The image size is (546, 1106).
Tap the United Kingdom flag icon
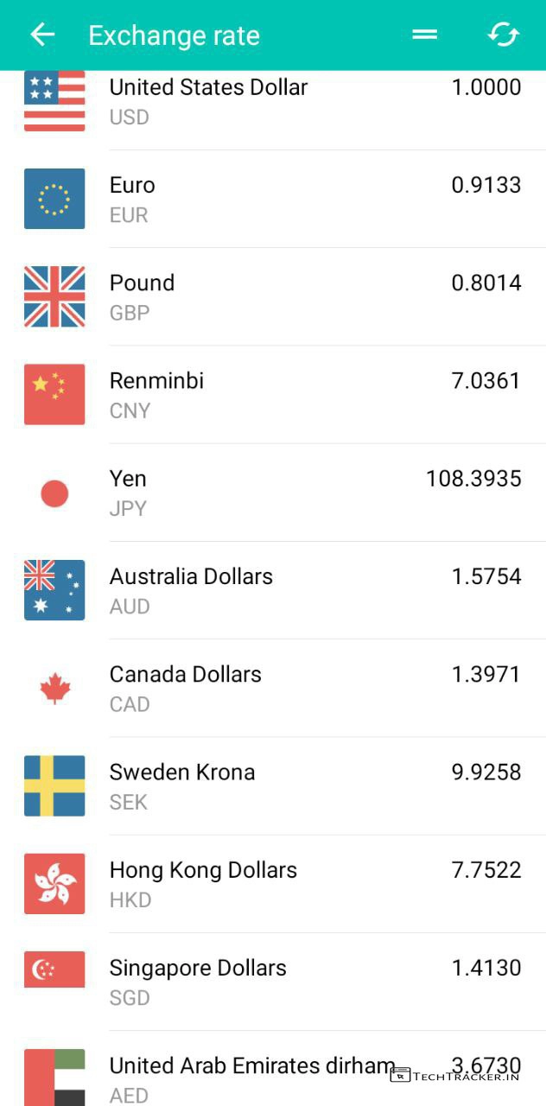tap(54, 296)
